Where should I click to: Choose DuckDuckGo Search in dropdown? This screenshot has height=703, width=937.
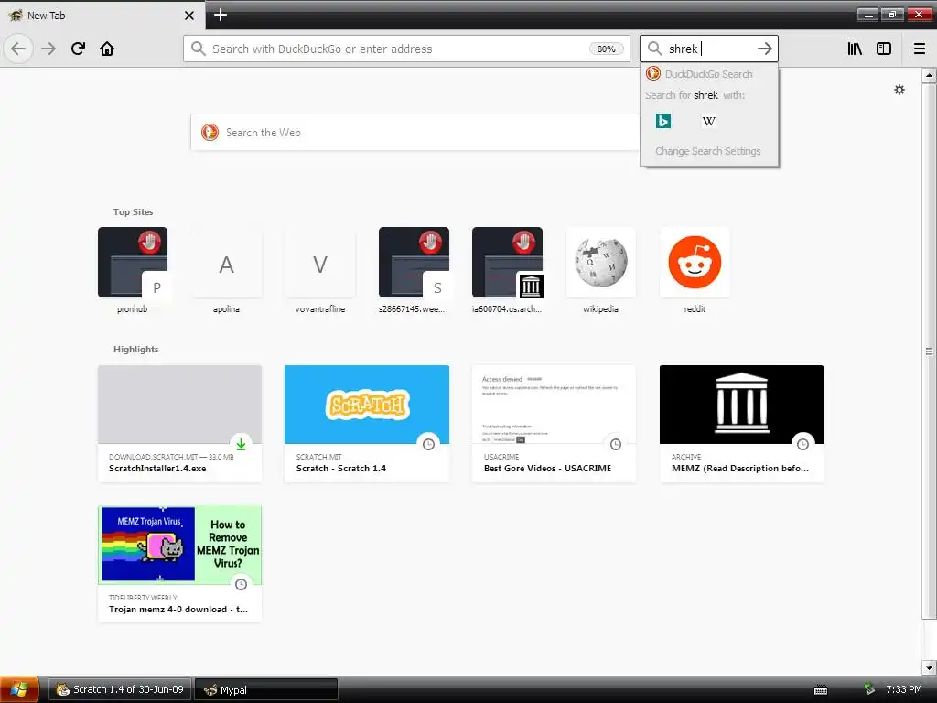click(x=709, y=73)
